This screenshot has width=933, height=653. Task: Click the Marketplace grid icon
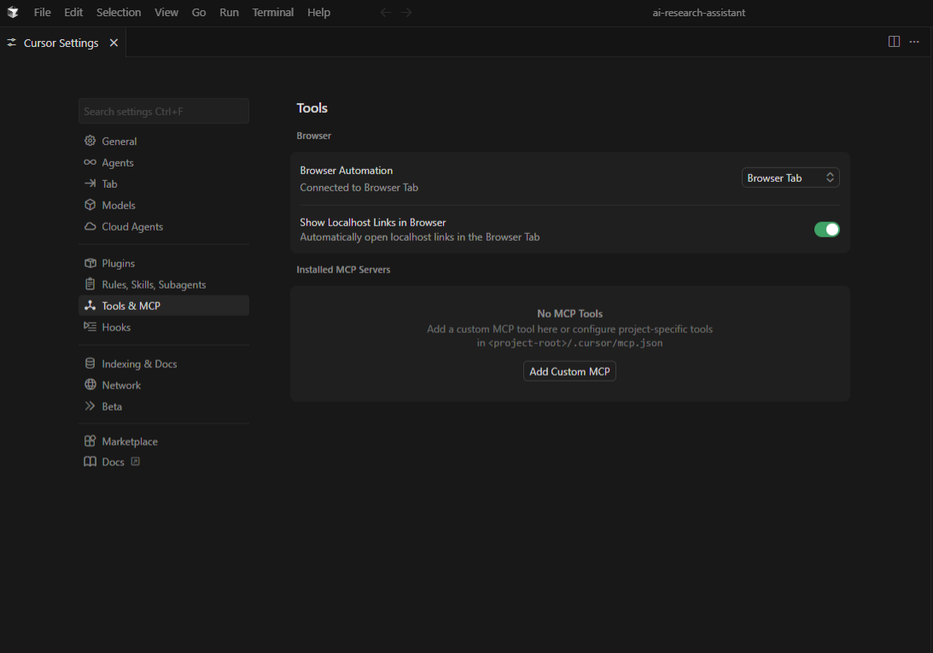[x=90, y=441]
